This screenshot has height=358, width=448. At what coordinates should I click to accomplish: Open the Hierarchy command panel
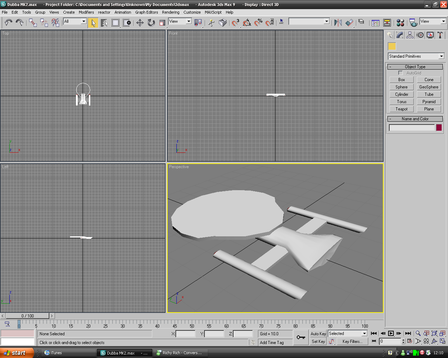[410, 35]
